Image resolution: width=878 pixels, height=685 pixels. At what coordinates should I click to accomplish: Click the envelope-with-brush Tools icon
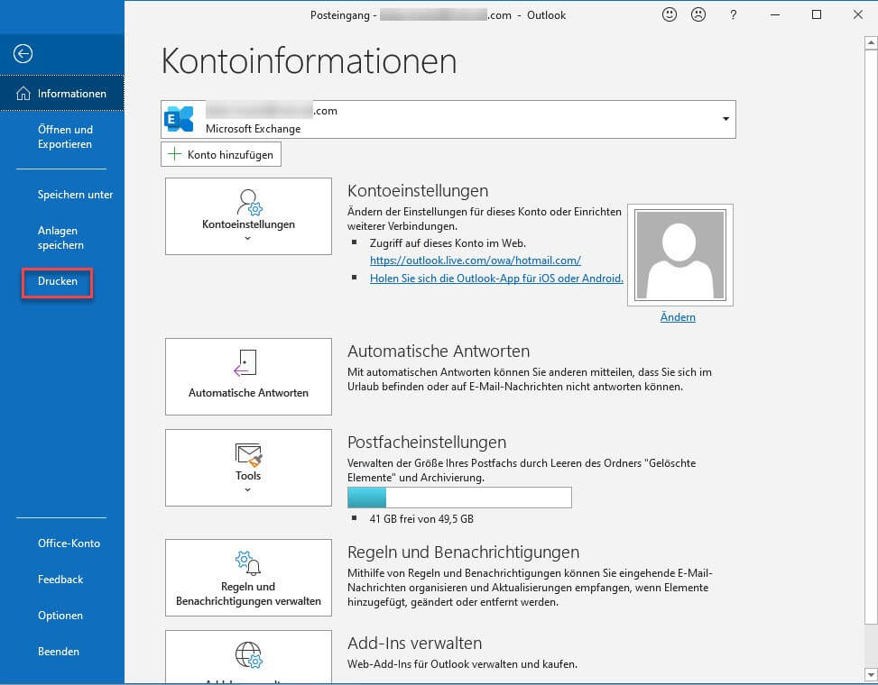248,454
